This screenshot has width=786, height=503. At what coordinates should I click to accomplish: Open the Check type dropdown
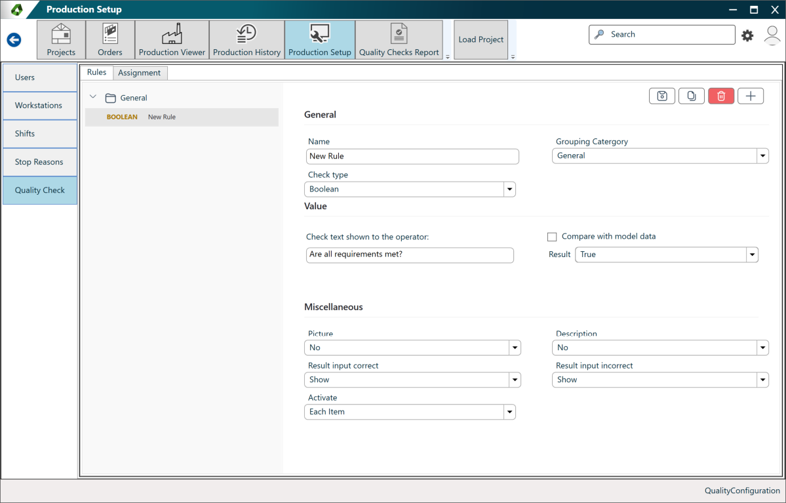410,189
